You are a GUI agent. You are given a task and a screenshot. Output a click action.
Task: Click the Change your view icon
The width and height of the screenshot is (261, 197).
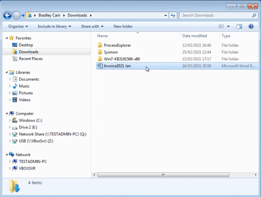click(x=221, y=26)
